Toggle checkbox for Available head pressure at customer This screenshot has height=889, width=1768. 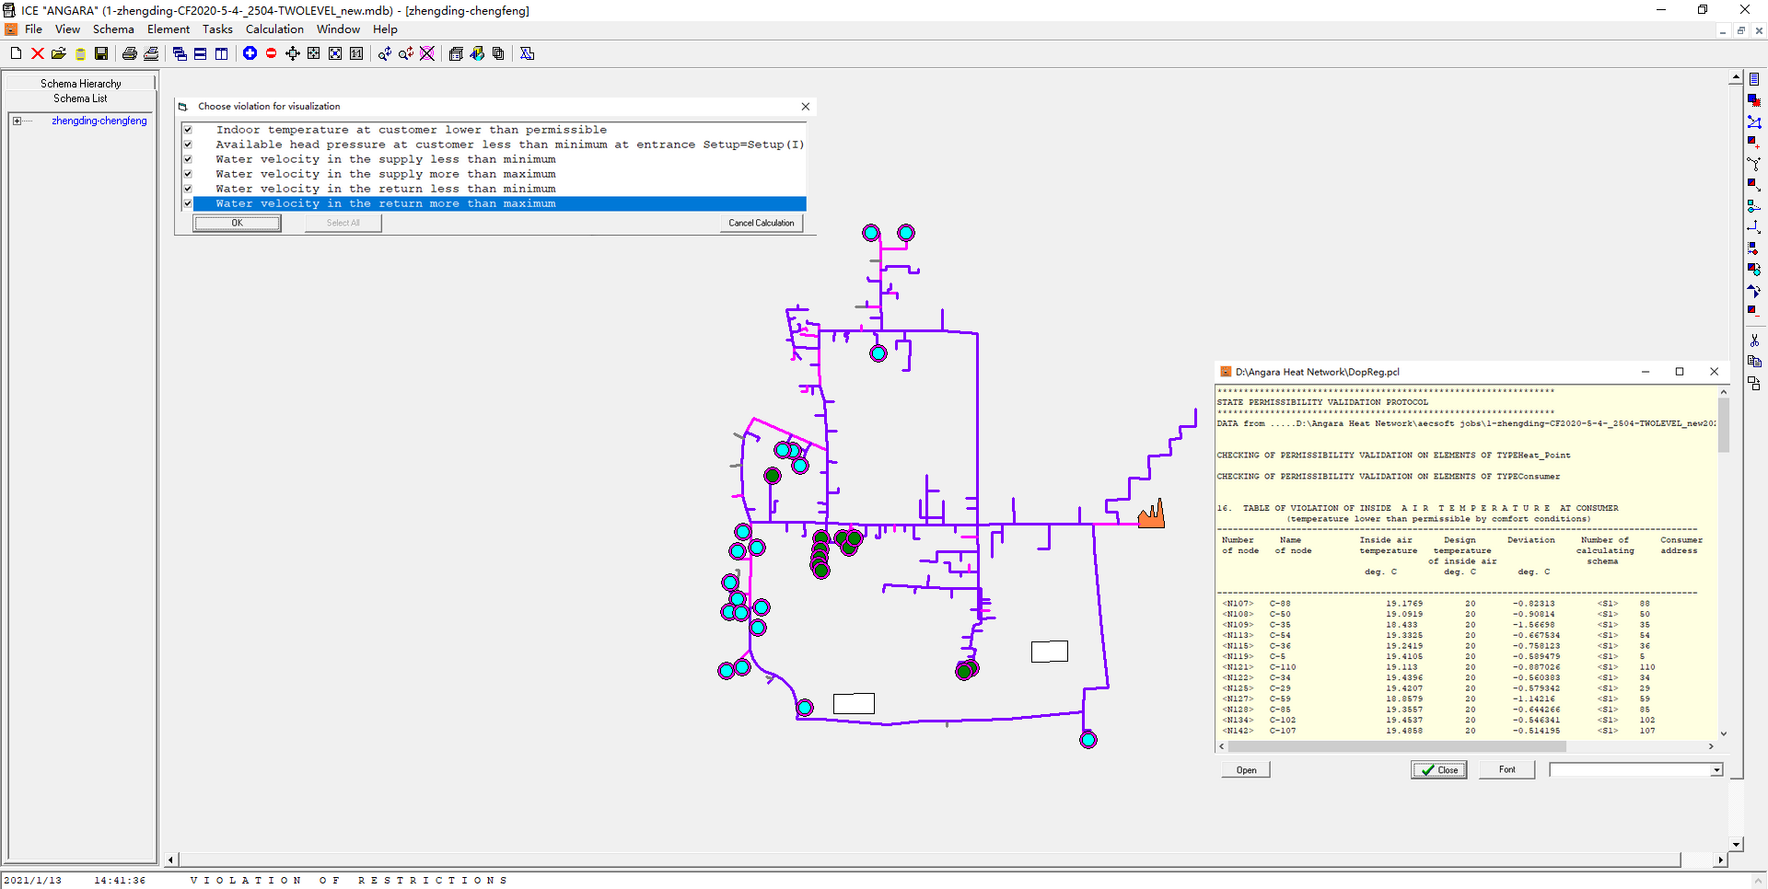(188, 144)
